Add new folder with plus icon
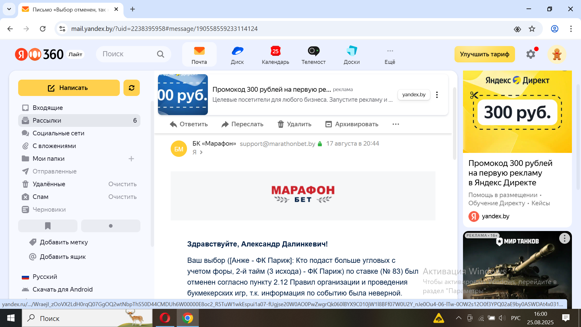581x327 pixels. pos(131,159)
